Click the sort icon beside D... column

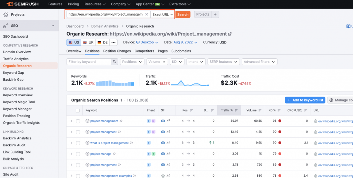click(212, 110)
